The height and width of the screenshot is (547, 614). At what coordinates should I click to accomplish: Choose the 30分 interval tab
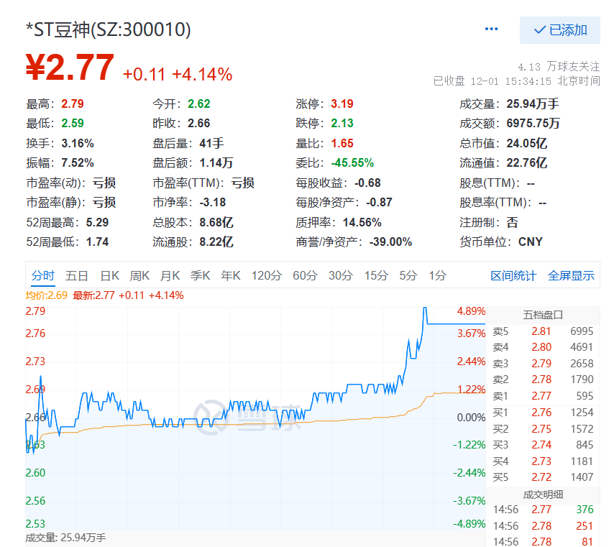[341, 275]
